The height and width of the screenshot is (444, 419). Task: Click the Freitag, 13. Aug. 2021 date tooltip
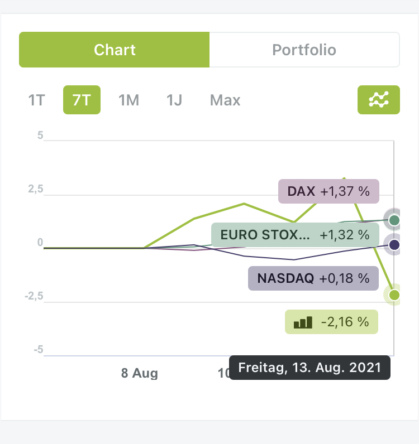(x=310, y=368)
